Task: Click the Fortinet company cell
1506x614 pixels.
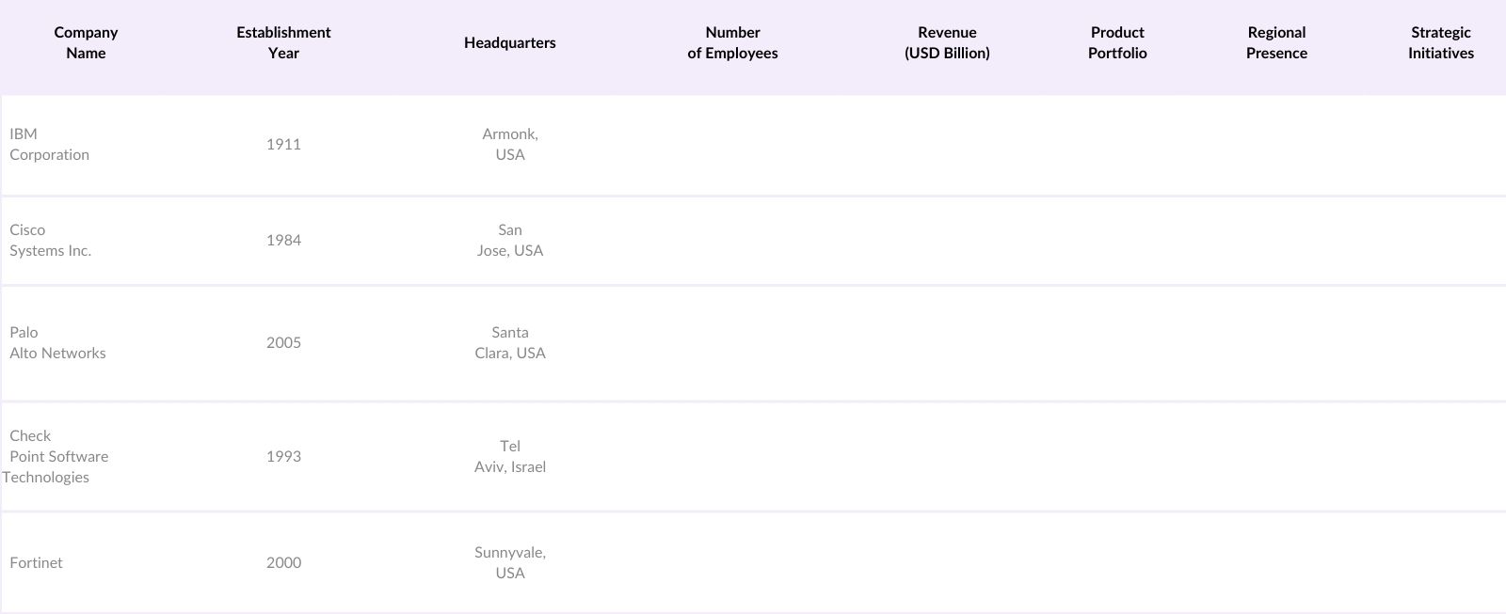Action: 36,562
